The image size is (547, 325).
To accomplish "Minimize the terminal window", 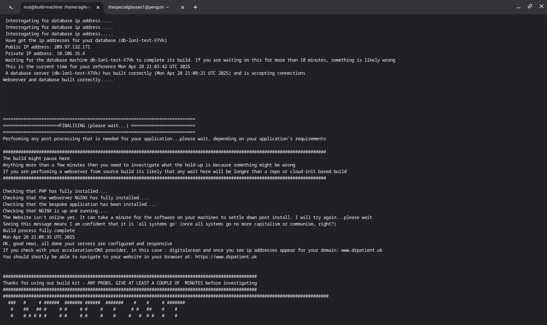I will point(519,7).
